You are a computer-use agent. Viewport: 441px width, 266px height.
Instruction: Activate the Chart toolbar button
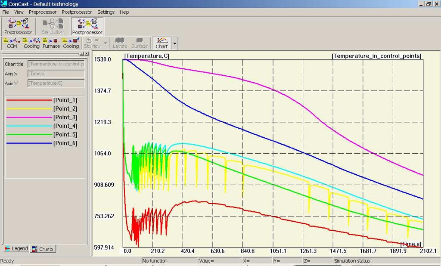click(x=162, y=43)
